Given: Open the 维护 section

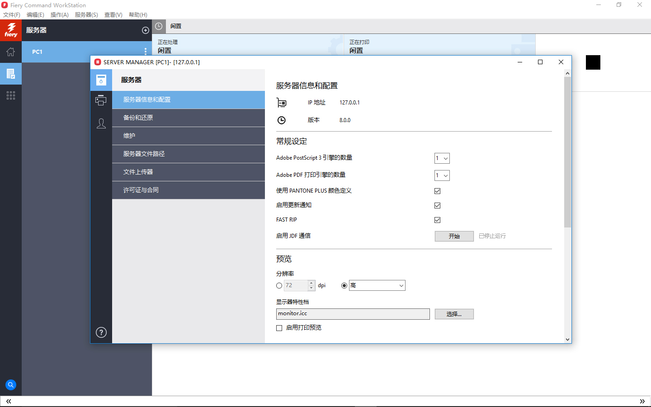Looking at the screenshot, I should [x=189, y=136].
